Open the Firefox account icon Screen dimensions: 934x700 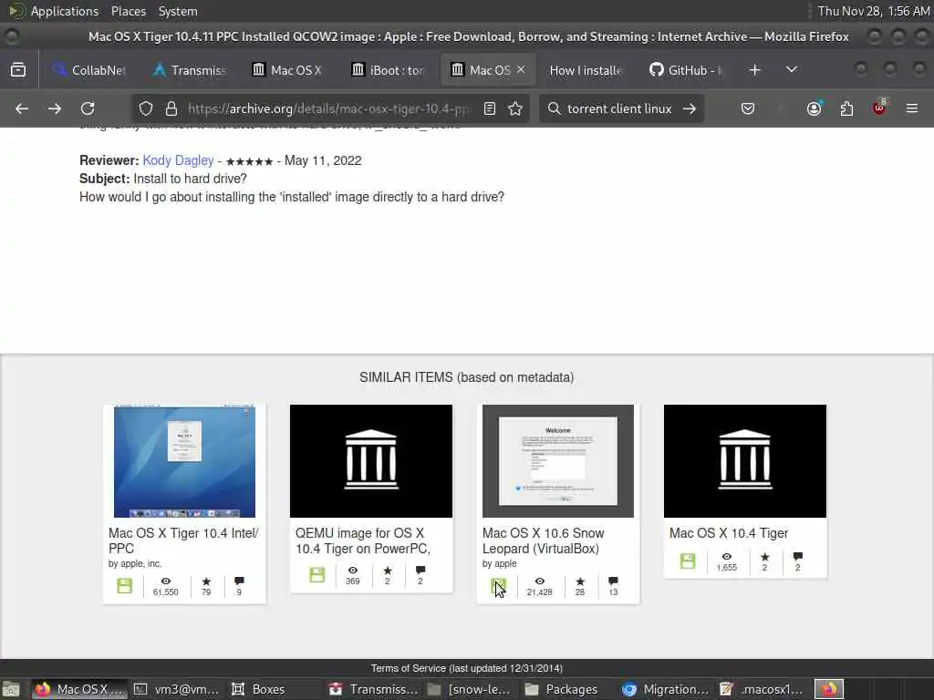[x=814, y=108]
